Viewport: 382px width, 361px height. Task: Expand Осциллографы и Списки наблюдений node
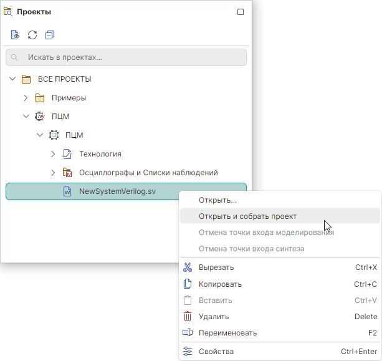click(x=53, y=173)
